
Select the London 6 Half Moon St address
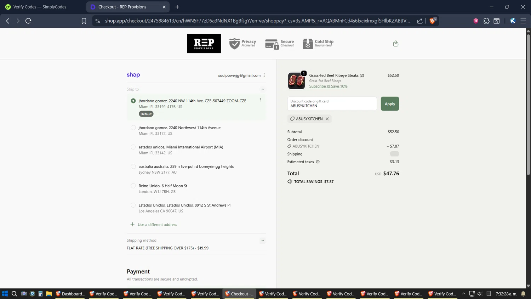pyautogui.click(x=133, y=186)
